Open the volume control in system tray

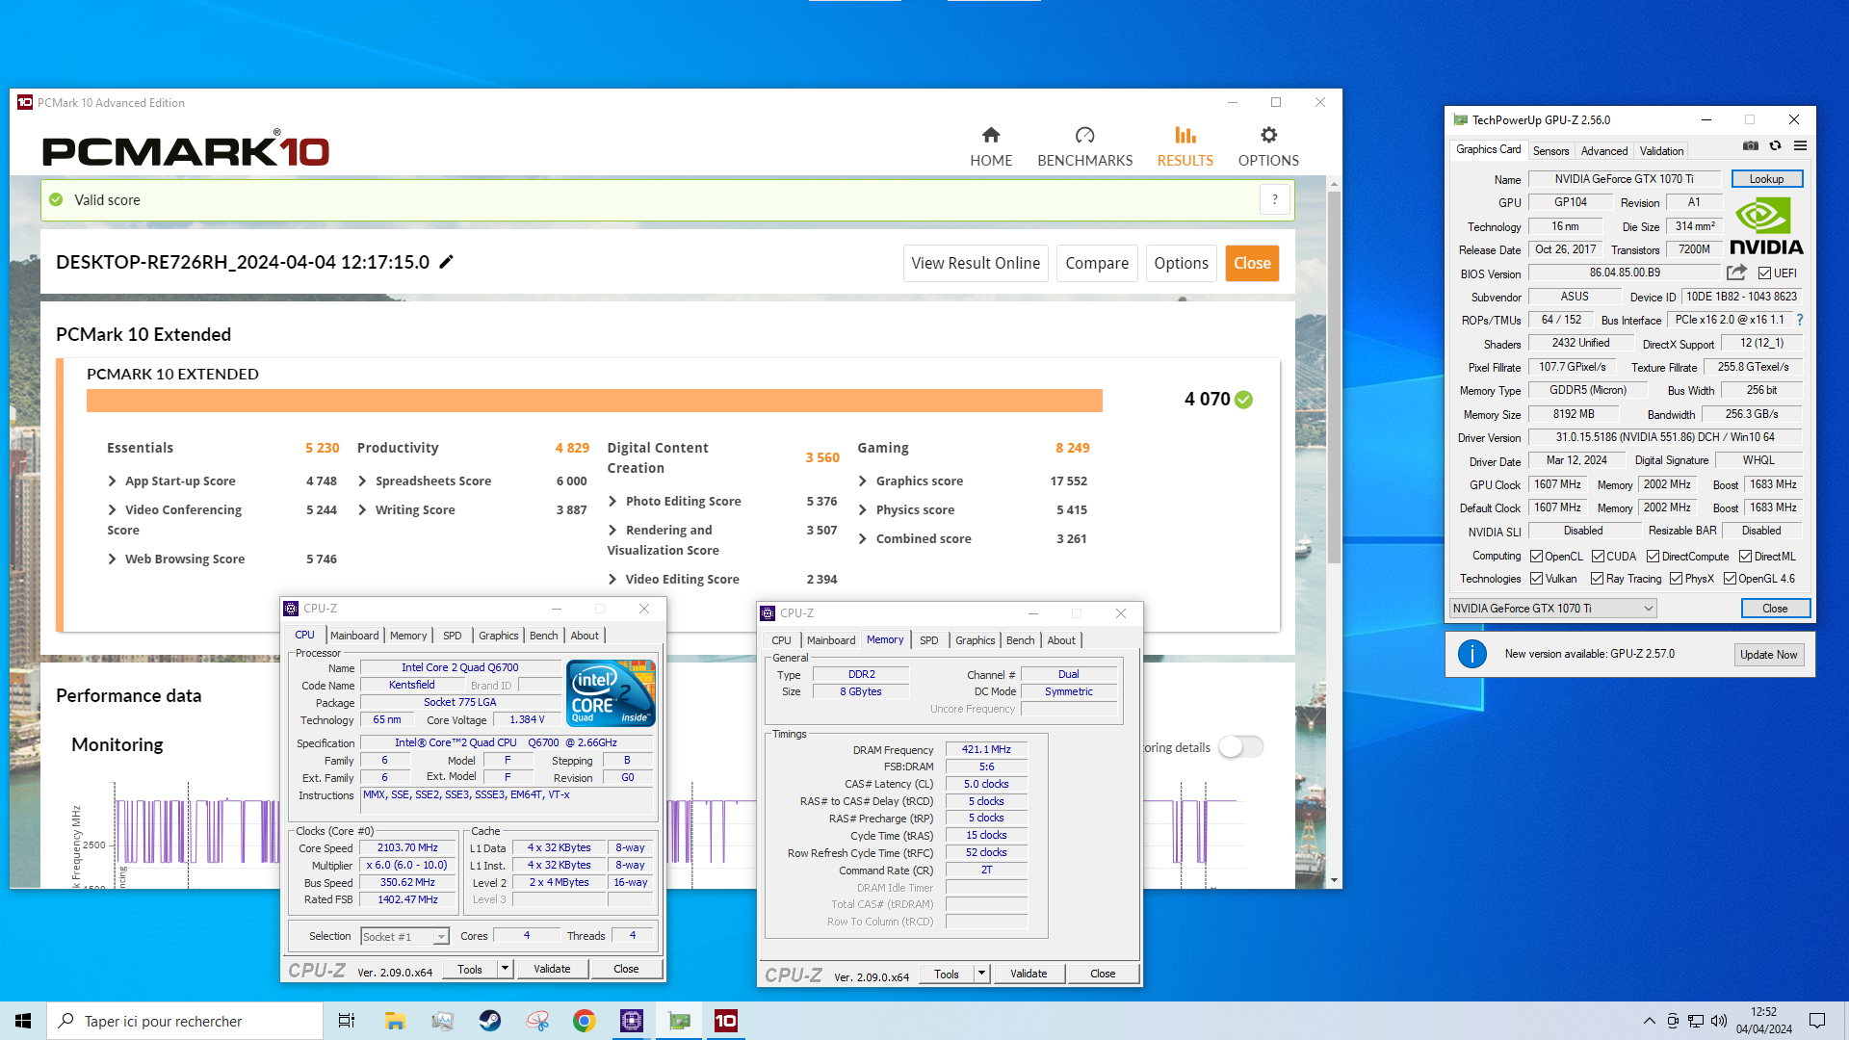pyautogui.click(x=1719, y=1021)
